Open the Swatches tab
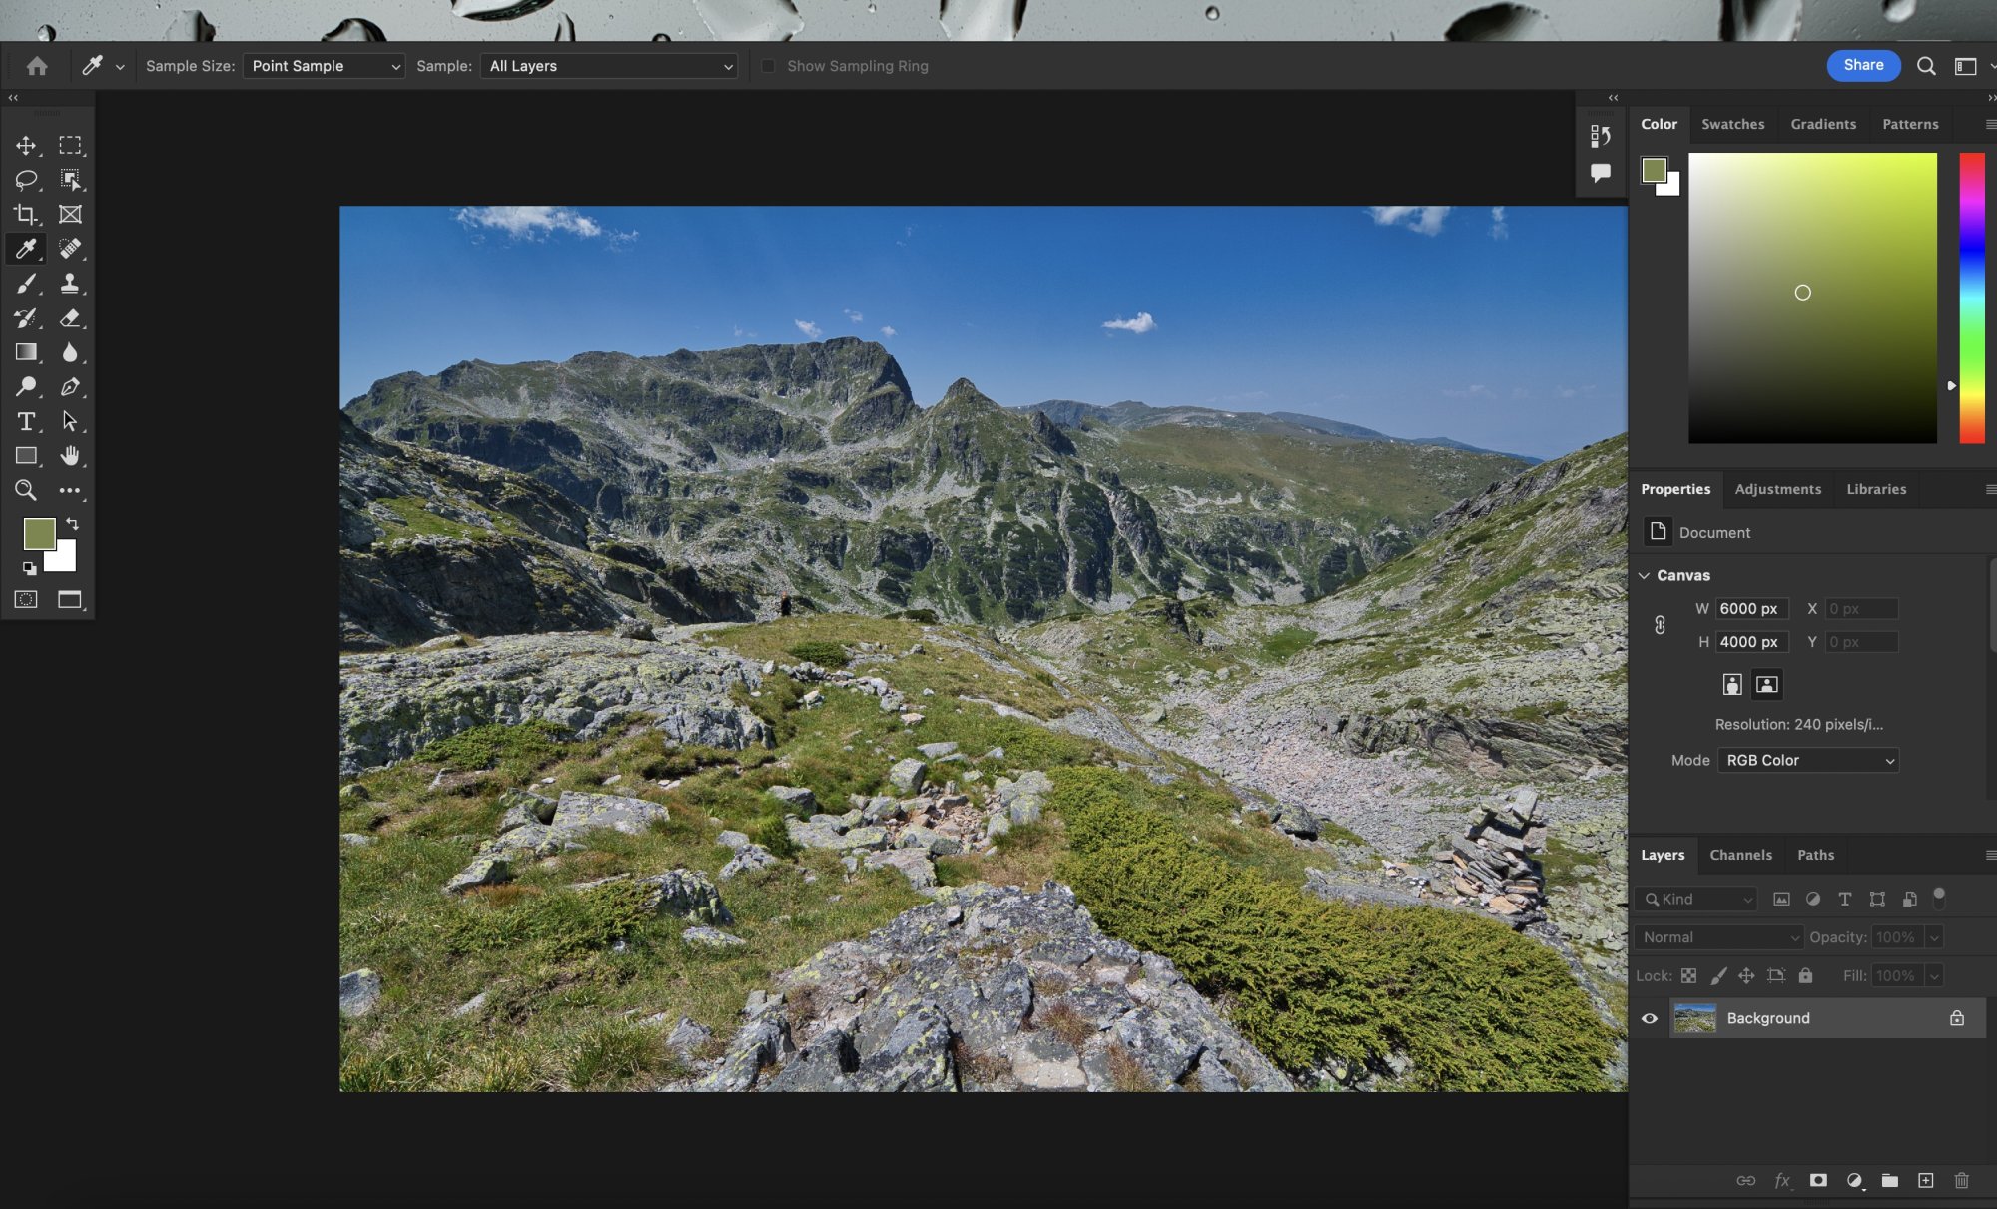1997x1209 pixels. [x=1733, y=124]
